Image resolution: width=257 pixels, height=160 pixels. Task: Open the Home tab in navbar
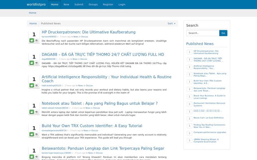coord(55,4)
